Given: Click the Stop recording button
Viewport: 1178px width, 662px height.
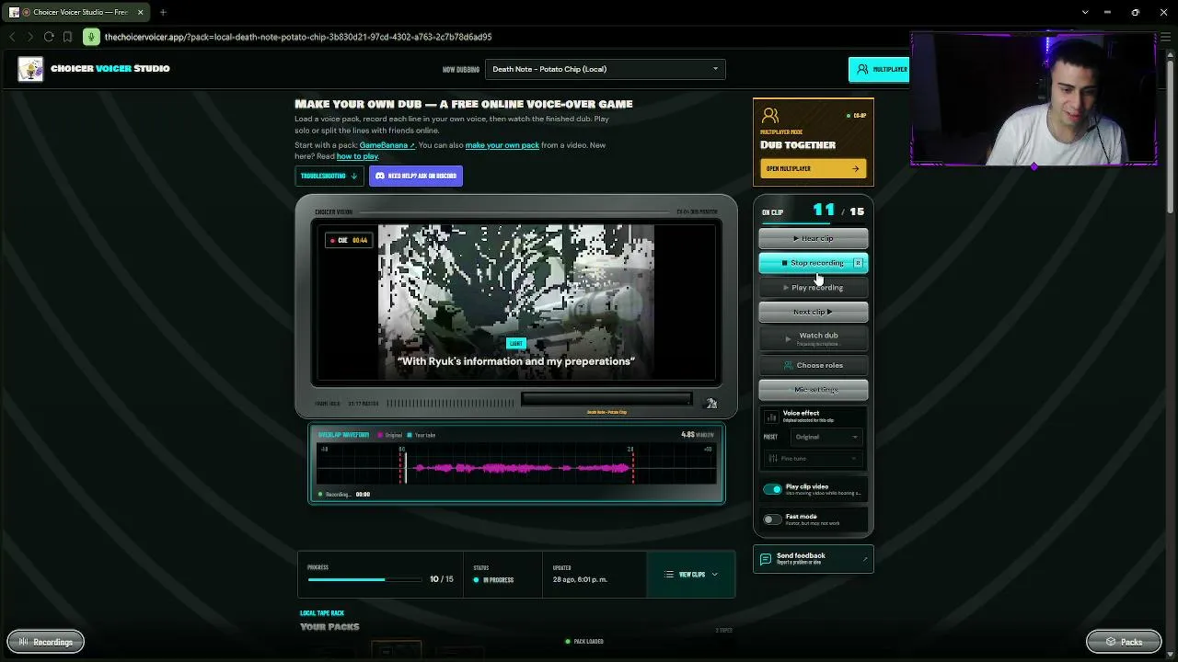Looking at the screenshot, I should (x=814, y=263).
